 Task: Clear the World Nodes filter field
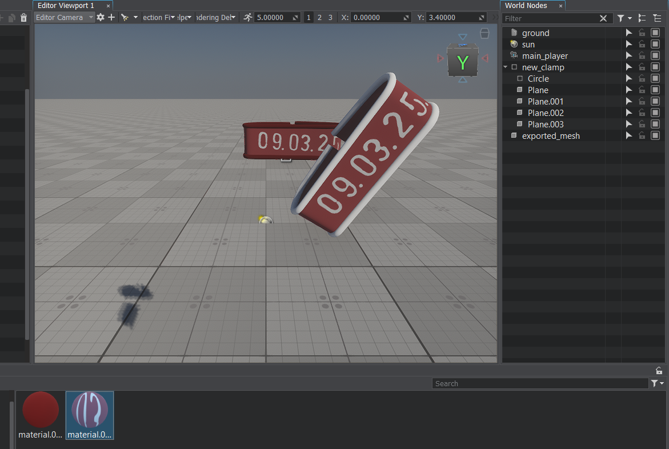[x=603, y=18]
